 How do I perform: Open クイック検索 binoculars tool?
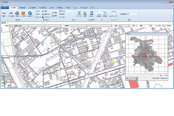tap(11, 14)
